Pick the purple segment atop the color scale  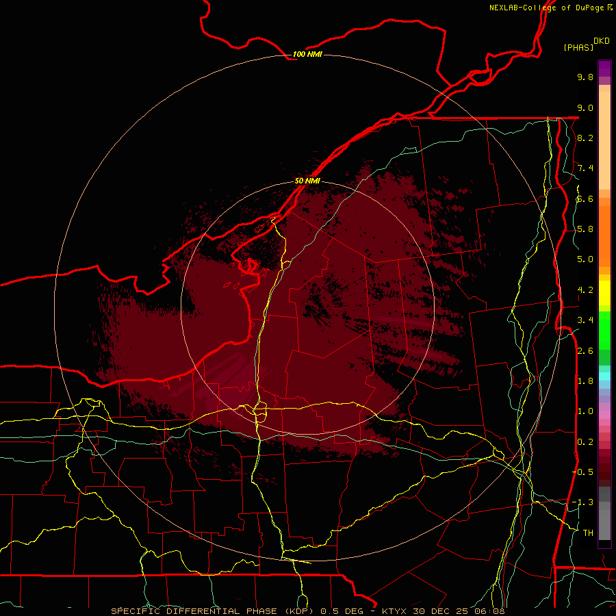(604, 68)
